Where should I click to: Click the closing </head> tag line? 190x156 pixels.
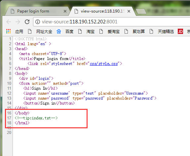(22, 69)
